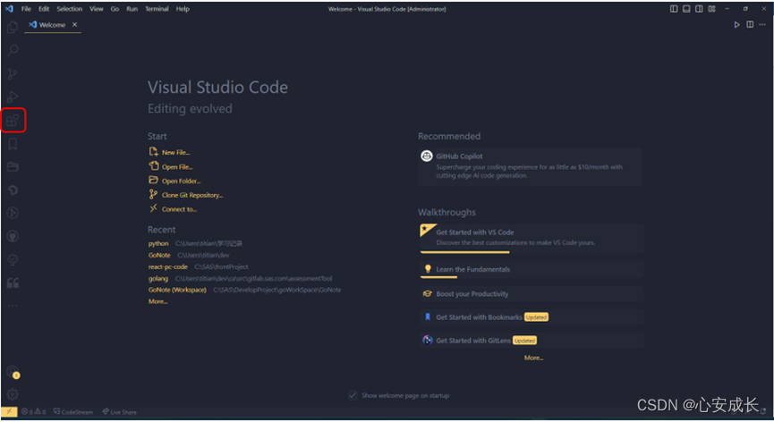Open recent react-pc-code project
Viewport: 774px width, 422px height.
pyautogui.click(x=168, y=266)
